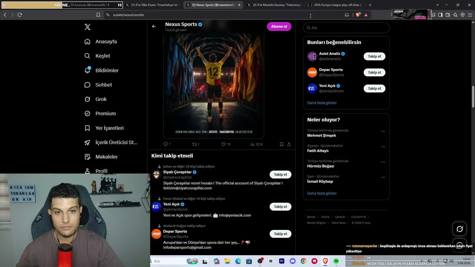Viewport: 475px width, 267px height.
Task: Like the post with 70 likes
Action: coord(226,144)
